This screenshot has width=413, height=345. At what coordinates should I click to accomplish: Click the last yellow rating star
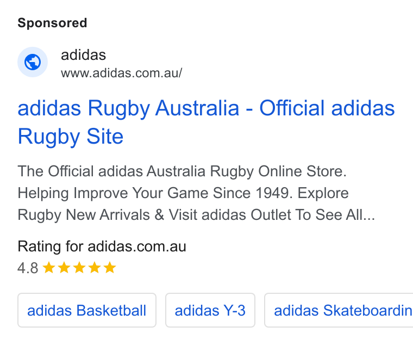[110, 267]
